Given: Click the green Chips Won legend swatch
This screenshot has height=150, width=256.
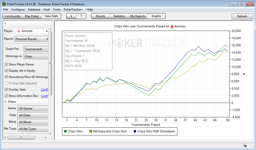Looking at the screenshot, I should click(66, 131).
